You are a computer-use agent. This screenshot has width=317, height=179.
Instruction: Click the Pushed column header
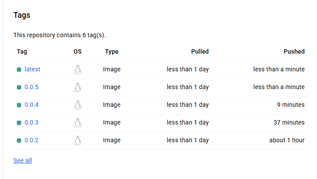294,51
